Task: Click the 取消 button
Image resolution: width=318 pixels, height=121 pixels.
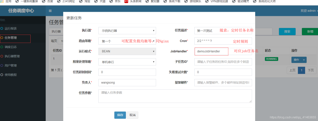Action: (132, 115)
